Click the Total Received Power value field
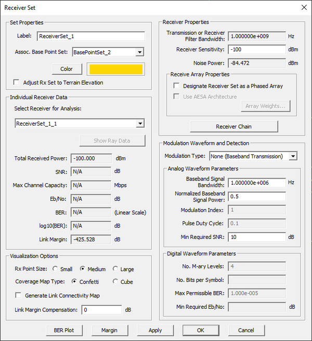 (x=92, y=158)
